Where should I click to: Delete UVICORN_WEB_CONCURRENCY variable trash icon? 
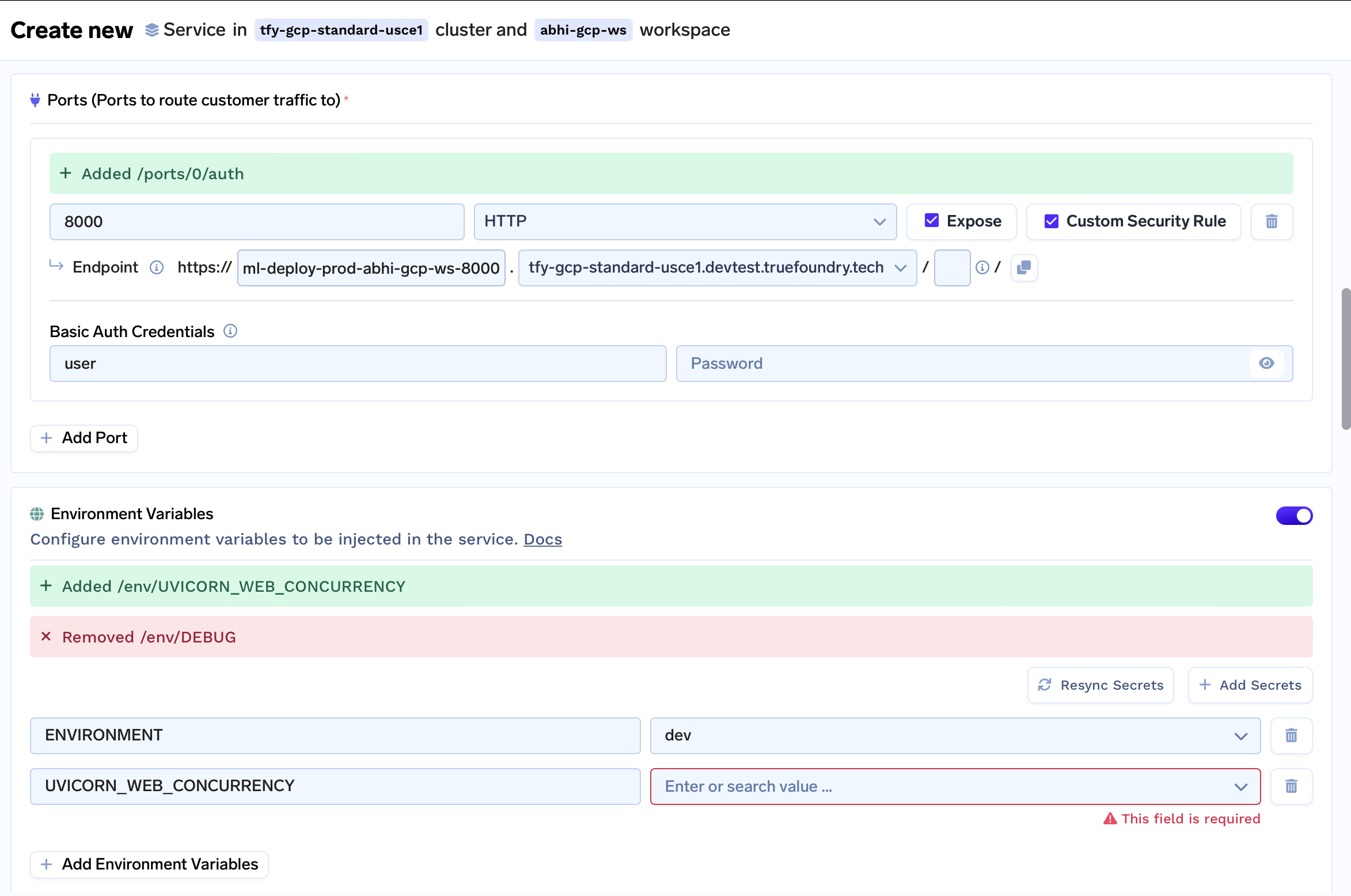pos(1291,786)
